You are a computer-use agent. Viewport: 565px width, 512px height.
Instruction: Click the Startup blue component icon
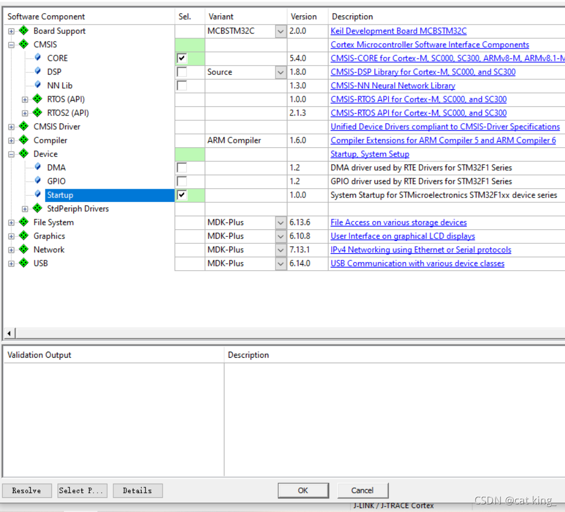pos(38,194)
